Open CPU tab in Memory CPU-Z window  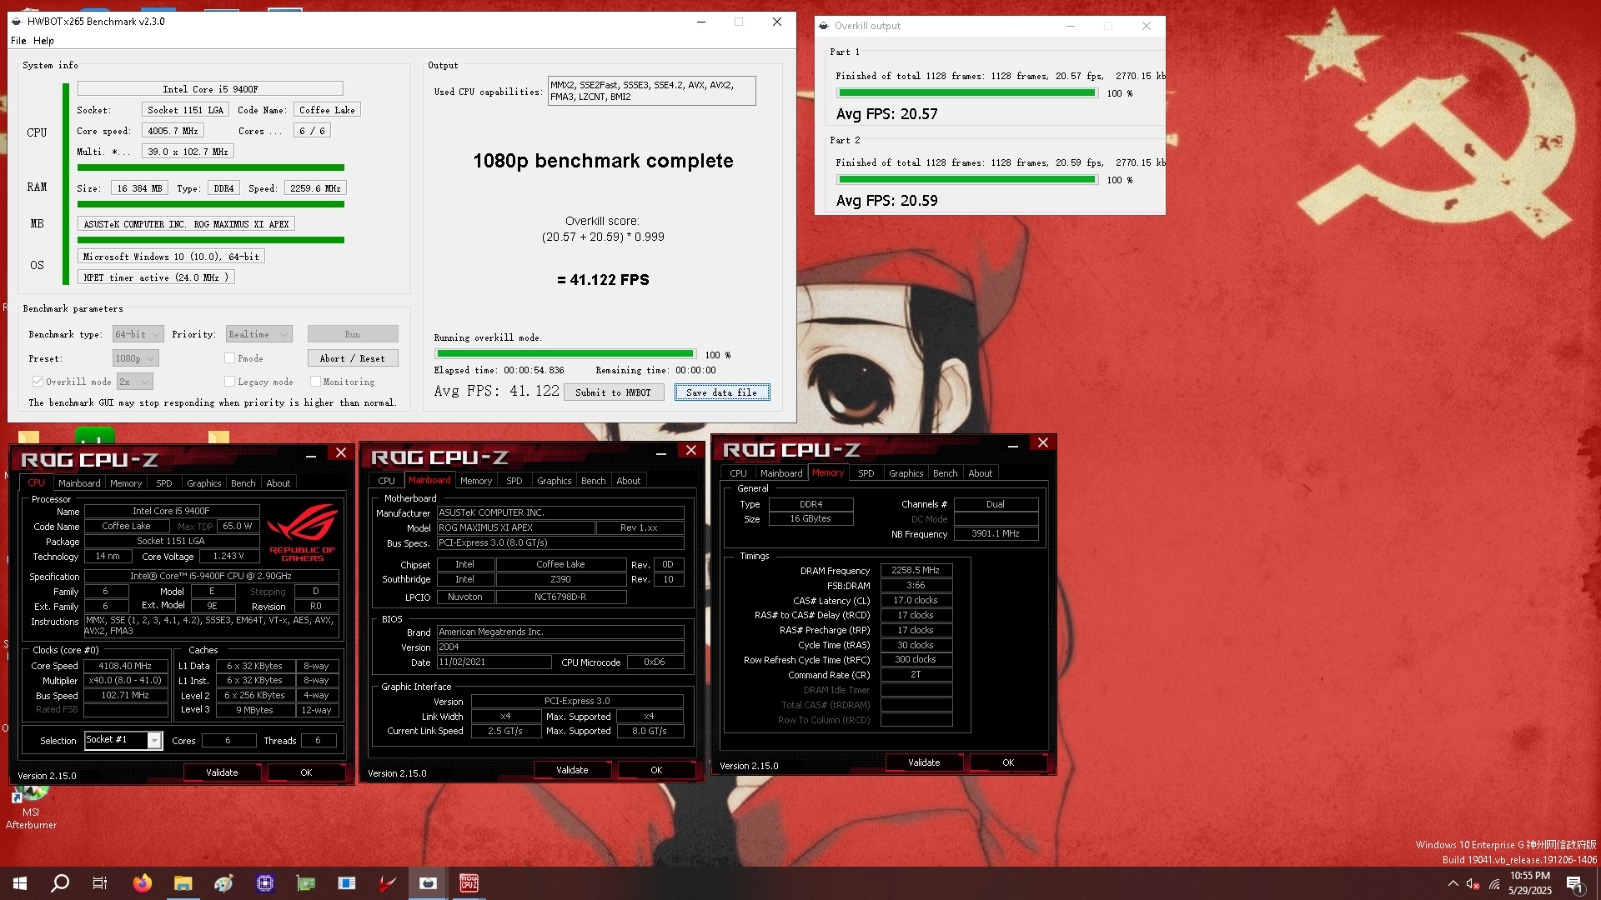click(738, 473)
